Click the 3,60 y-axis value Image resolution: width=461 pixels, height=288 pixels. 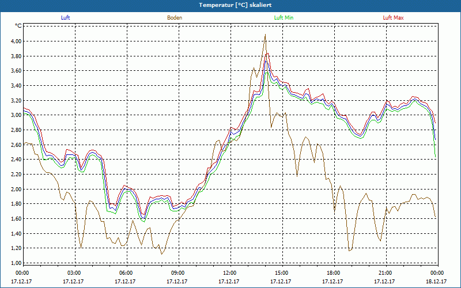pos(17,71)
